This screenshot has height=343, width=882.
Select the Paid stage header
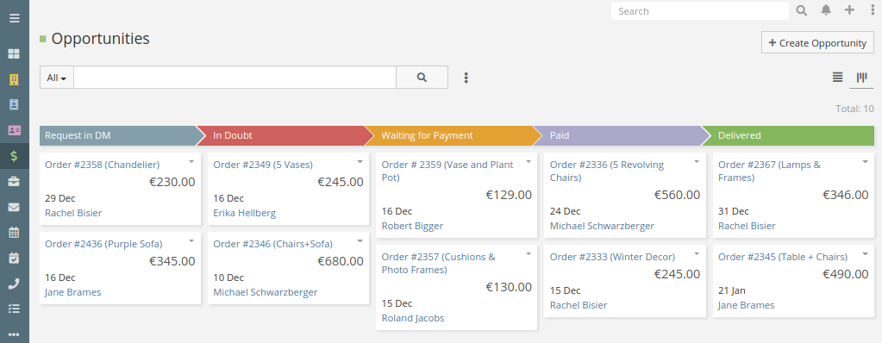point(622,135)
